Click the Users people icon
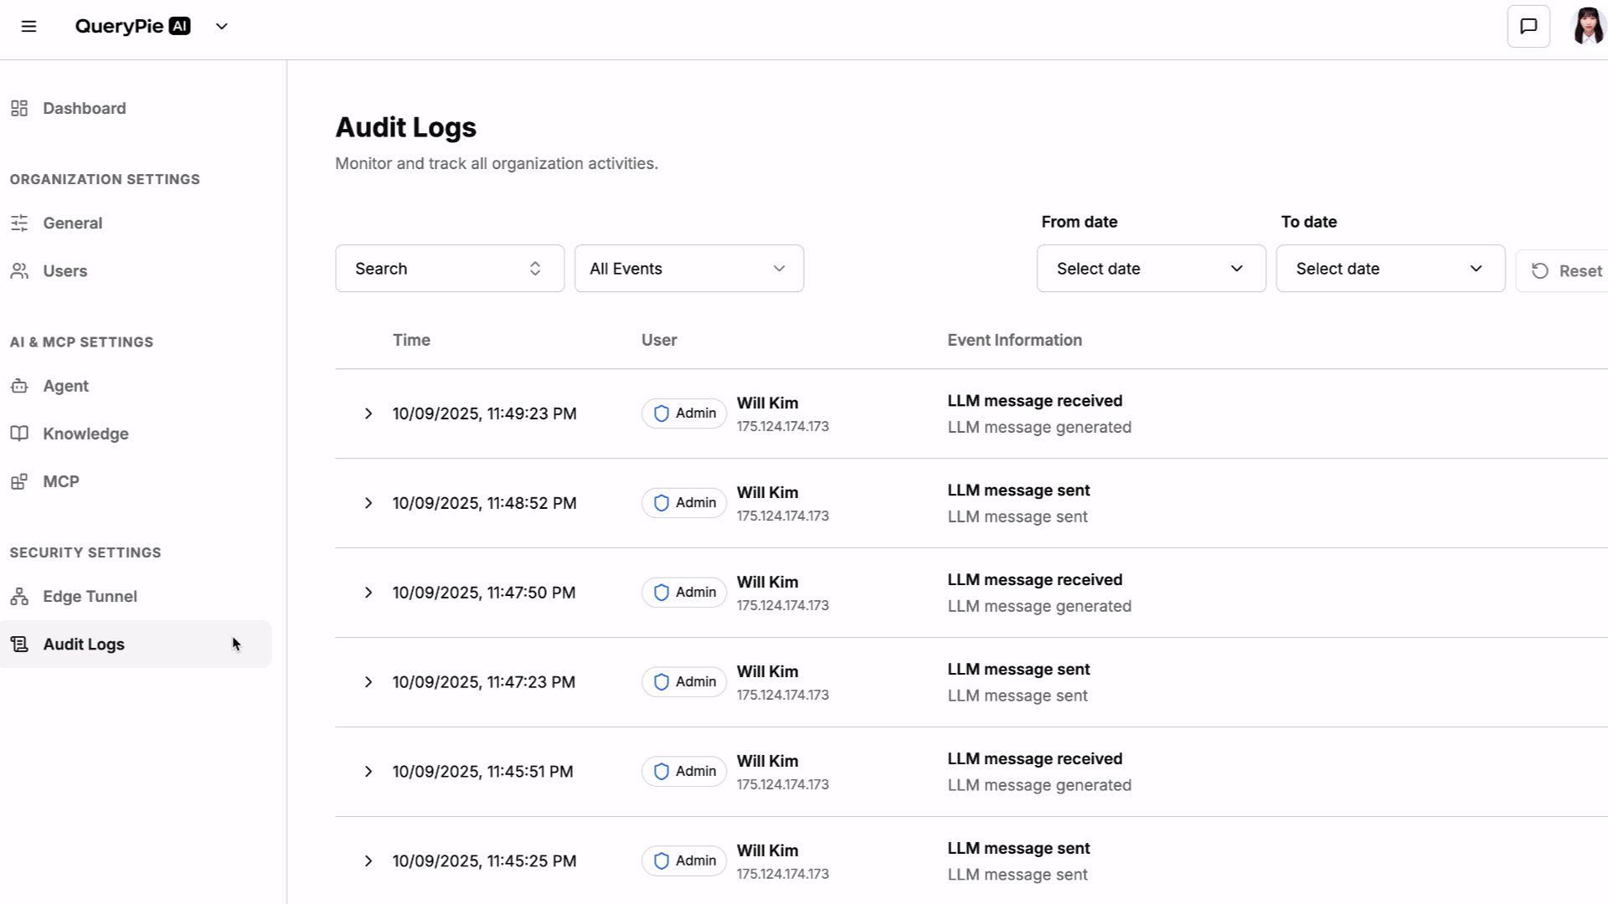 pyautogui.click(x=19, y=270)
